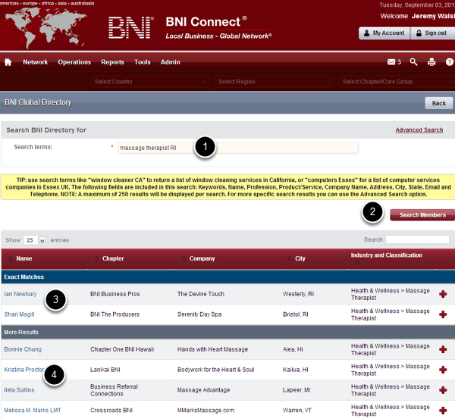This screenshot has height=419, width=455.
Task: Open the help question mark icon
Action: pyautogui.click(x=449, y=62)
